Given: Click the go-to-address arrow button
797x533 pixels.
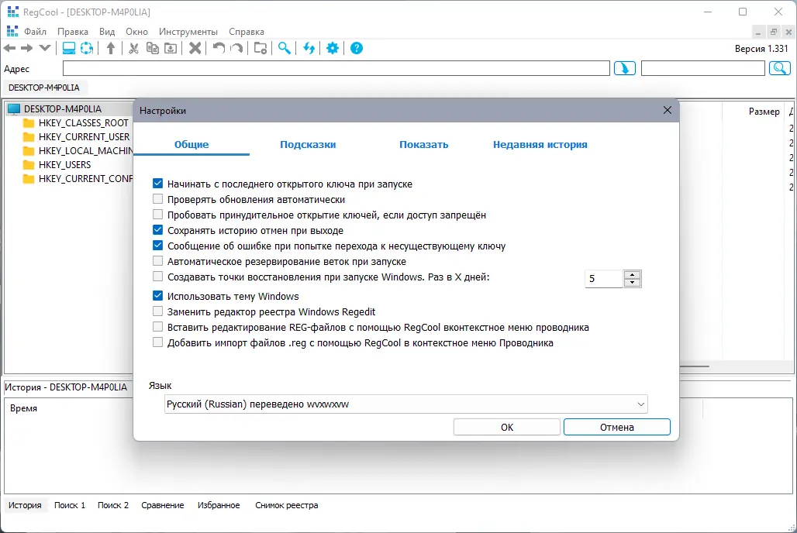Looking at the screenshot, I should [x=625, y=68].
